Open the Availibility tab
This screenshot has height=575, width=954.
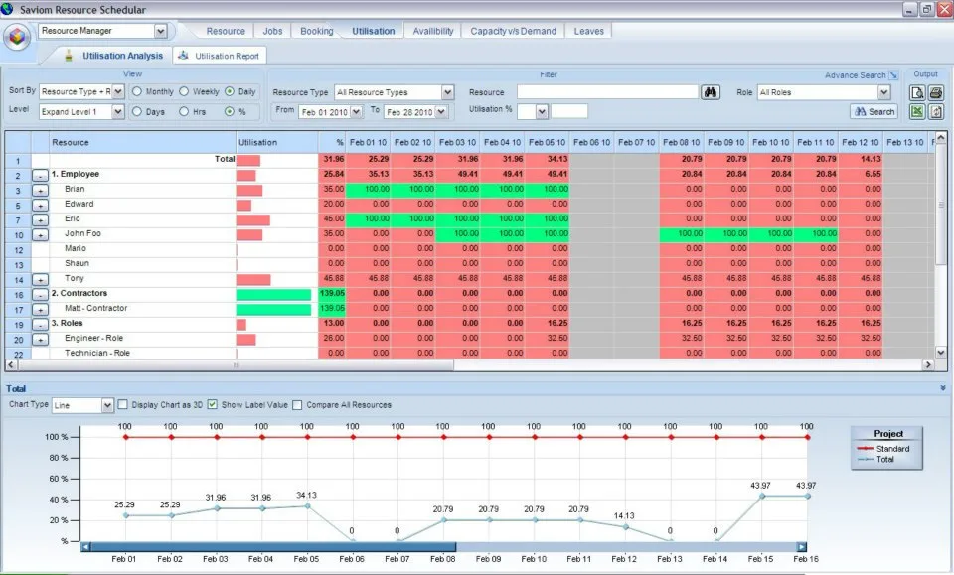(432, 31)
